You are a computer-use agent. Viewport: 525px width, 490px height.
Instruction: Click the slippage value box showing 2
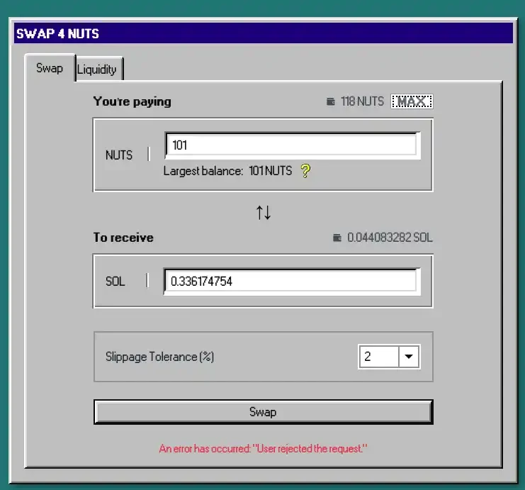pyautogui.click(x=379, y=357)
